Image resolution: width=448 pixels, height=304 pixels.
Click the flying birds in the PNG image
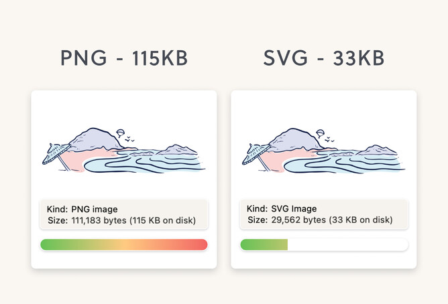tap(129, 139)
